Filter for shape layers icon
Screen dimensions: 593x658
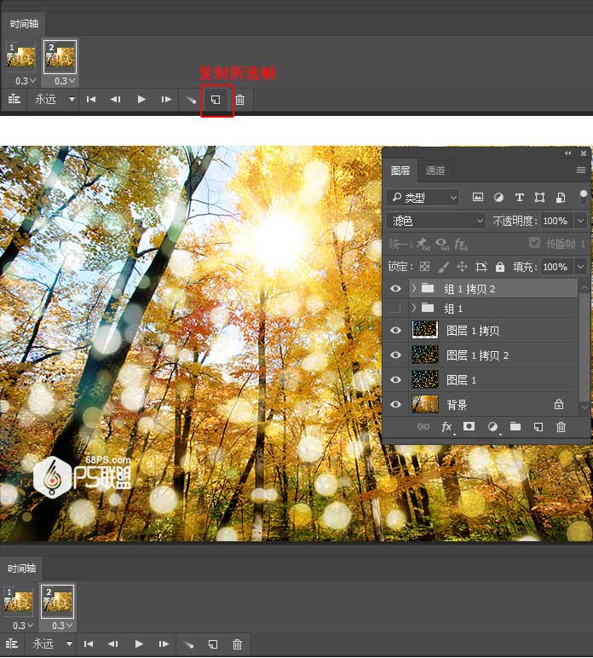[x=539, y=197]
